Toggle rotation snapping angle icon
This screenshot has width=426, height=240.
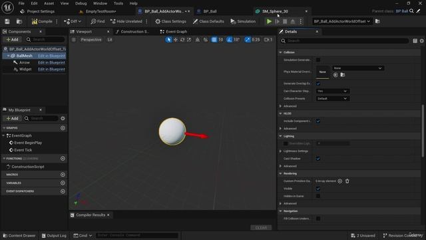click(230, 40)
